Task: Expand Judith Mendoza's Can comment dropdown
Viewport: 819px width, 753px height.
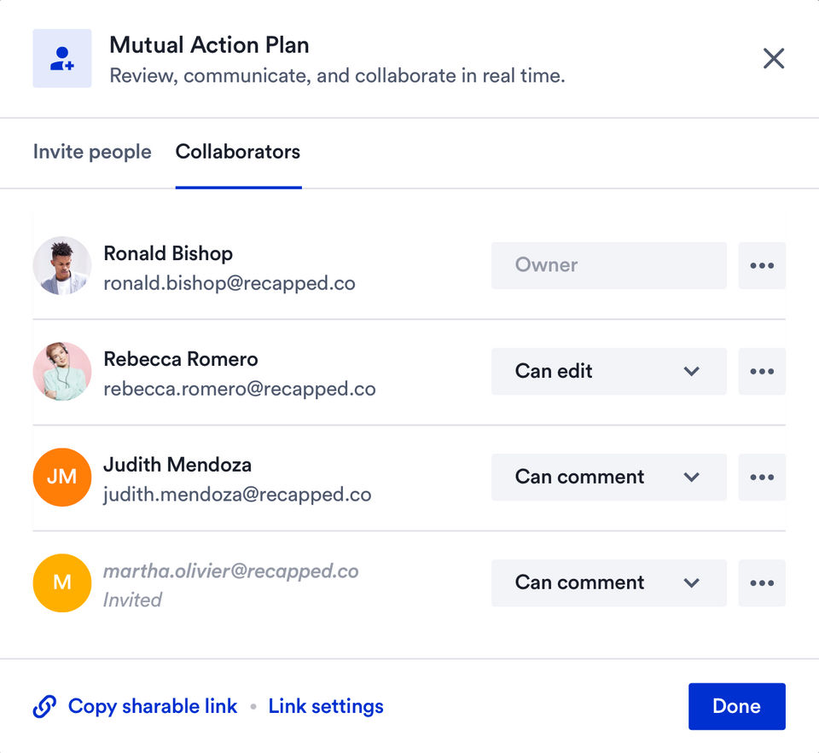Action: point(608,477)
